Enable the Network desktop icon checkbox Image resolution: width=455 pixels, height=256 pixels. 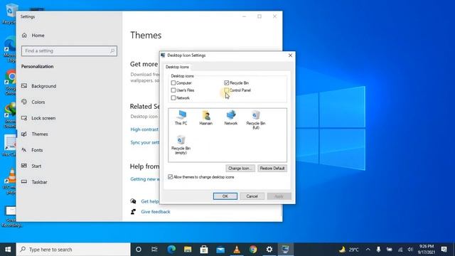[x=173, y=98]
